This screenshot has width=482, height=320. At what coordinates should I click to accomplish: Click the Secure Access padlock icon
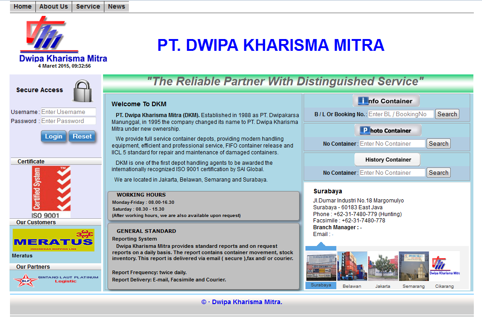(x=83, y=91)
